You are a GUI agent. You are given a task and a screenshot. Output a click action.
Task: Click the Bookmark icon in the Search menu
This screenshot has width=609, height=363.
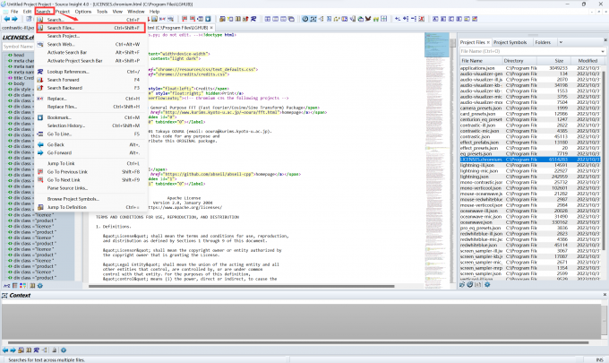click(x=40, y=117)
